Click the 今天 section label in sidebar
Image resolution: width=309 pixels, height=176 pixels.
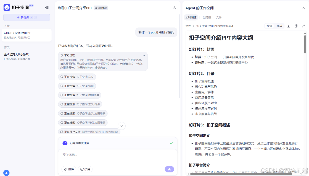coord(7,26)
